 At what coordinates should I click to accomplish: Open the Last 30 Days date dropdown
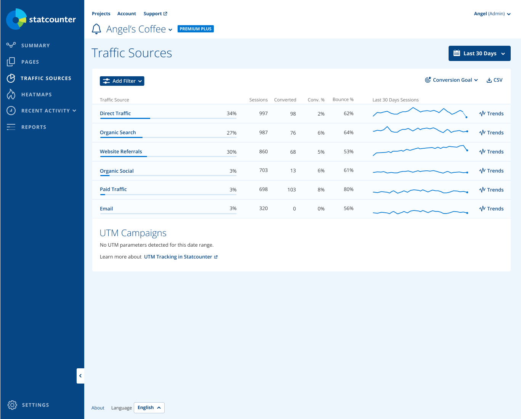[x=479, y=53]
